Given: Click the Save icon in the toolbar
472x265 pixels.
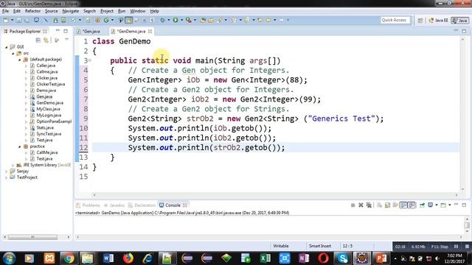Looking at the screenshot, I should [18, 20].
